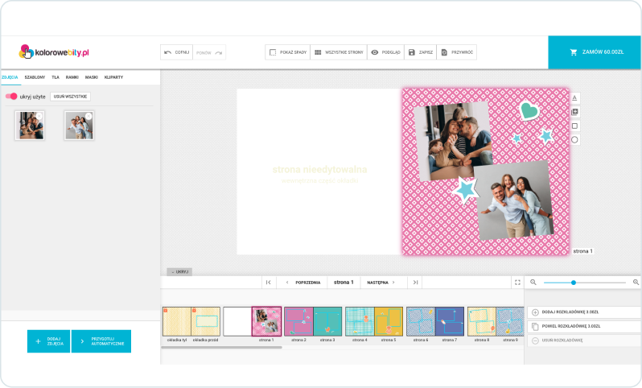Select the rectangle shape tool
The image size is (642, 388).
point(574,126)
